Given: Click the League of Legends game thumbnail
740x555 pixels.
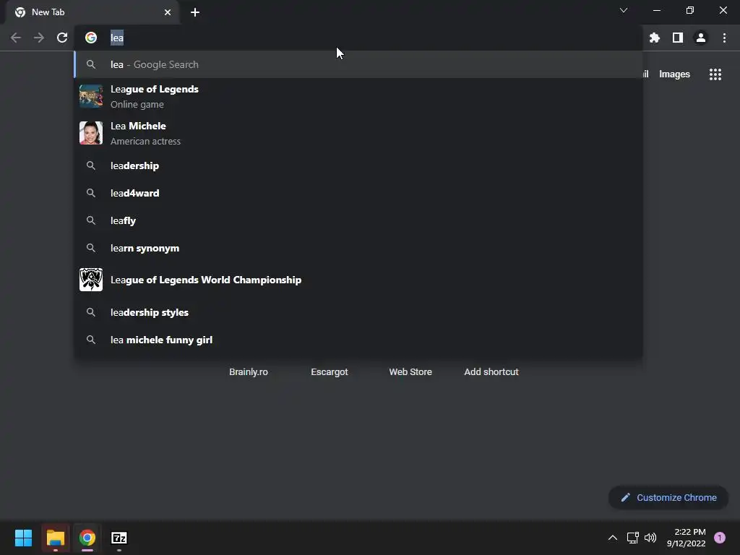Looking at the screenshot, I should coord(91,96).
